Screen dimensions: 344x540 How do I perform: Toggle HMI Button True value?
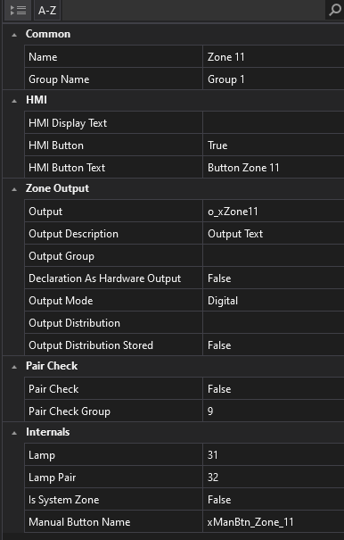click(x=274, y=145)
